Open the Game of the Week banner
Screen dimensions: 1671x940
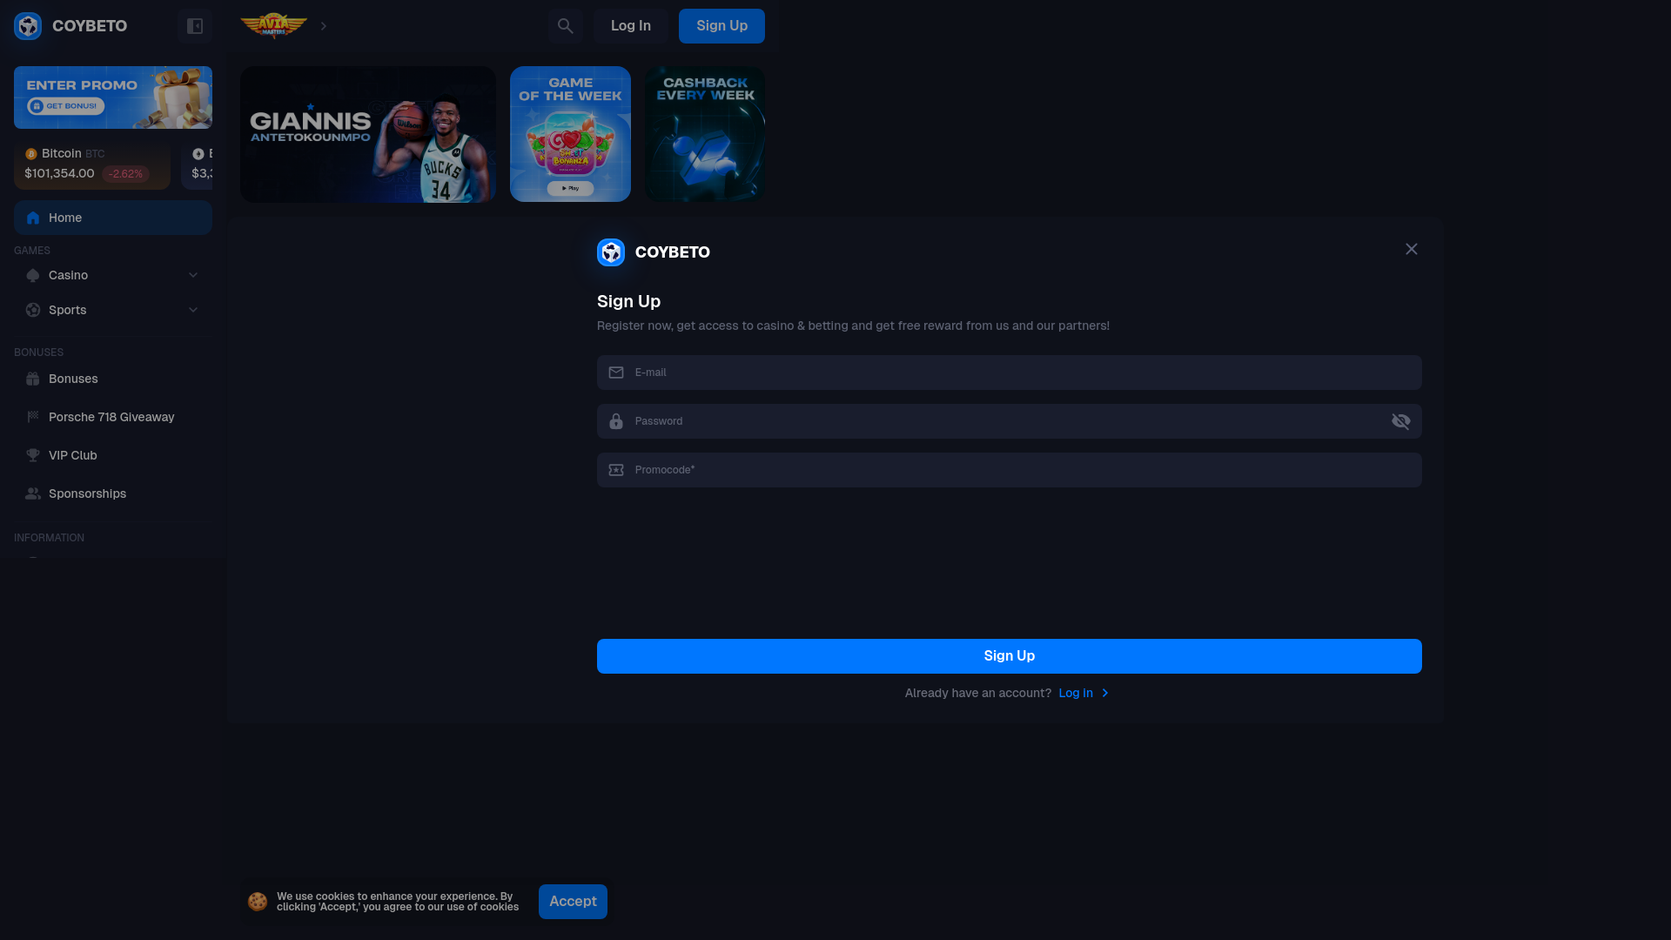click(570, 134)
